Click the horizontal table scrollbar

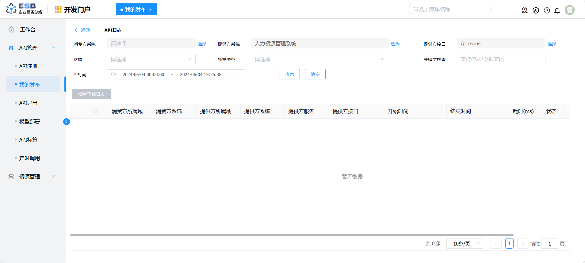pyautogui.click(x=291, y=235)
